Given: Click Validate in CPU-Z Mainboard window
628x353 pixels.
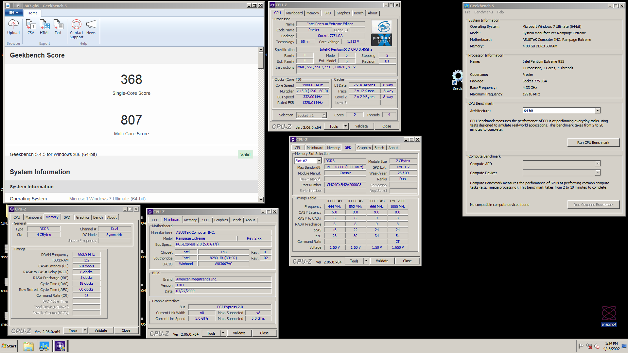Looking at the screenshot, I should [239, 333].
